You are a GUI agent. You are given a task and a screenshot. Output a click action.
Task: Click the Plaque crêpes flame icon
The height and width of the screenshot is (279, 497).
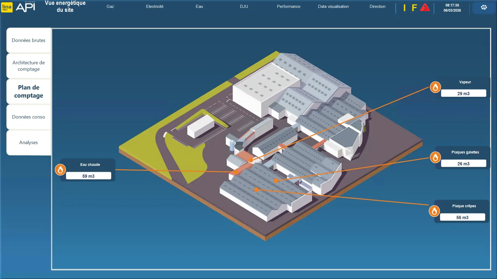point(434,211)
